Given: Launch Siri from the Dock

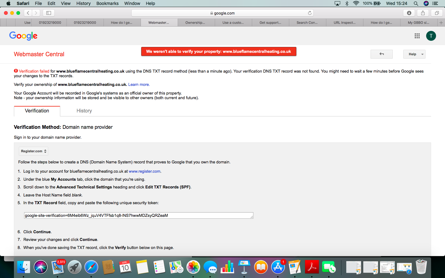Looking at the screenshot, I should pos(40,267).
